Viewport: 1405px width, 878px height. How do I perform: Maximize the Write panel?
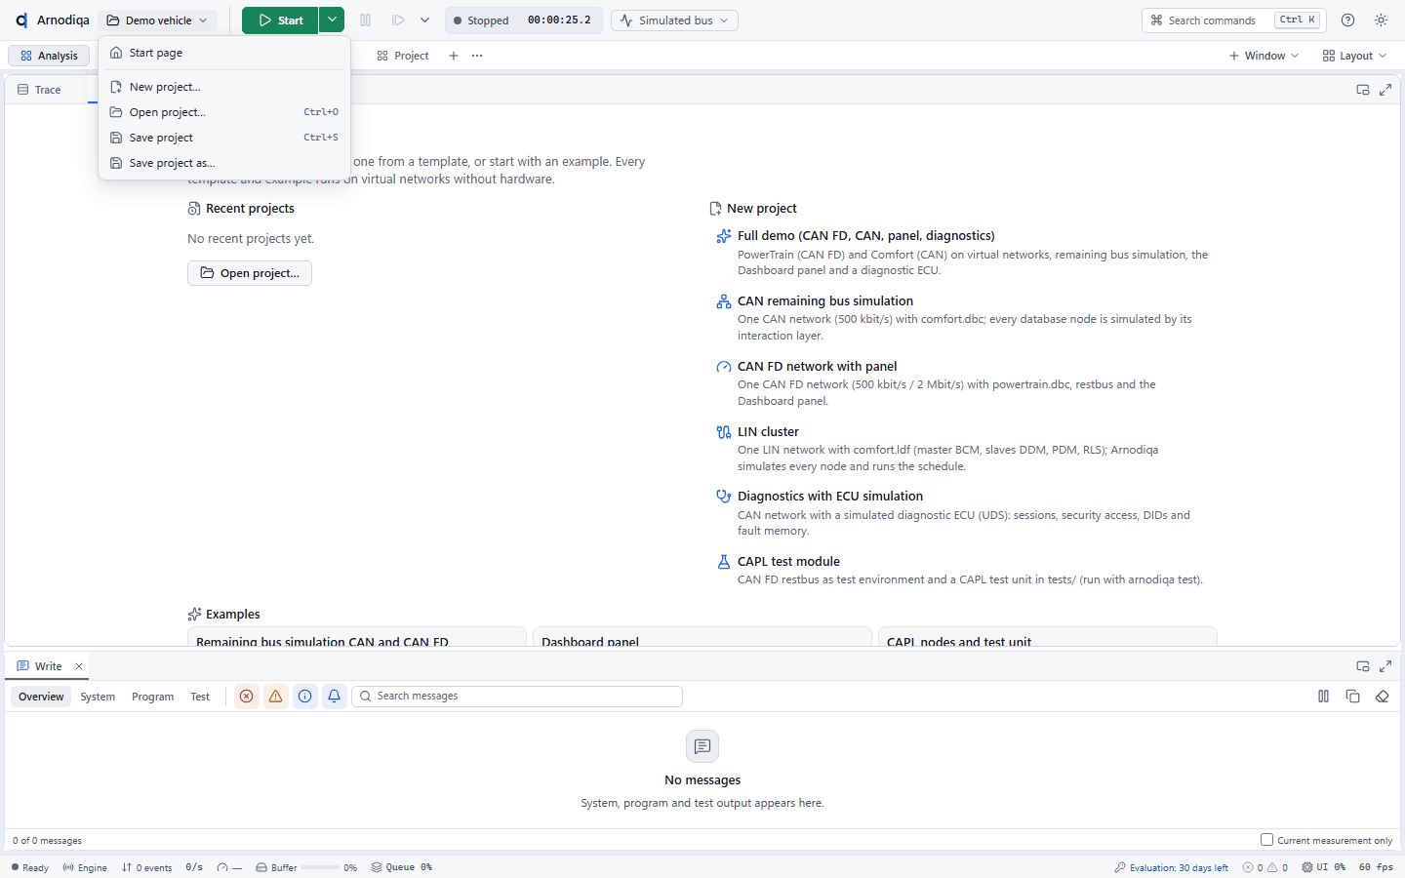click(x=1385, y=666)
